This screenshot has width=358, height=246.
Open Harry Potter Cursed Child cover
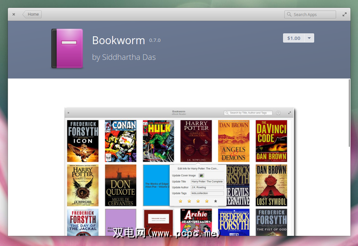tap(83, 185)
